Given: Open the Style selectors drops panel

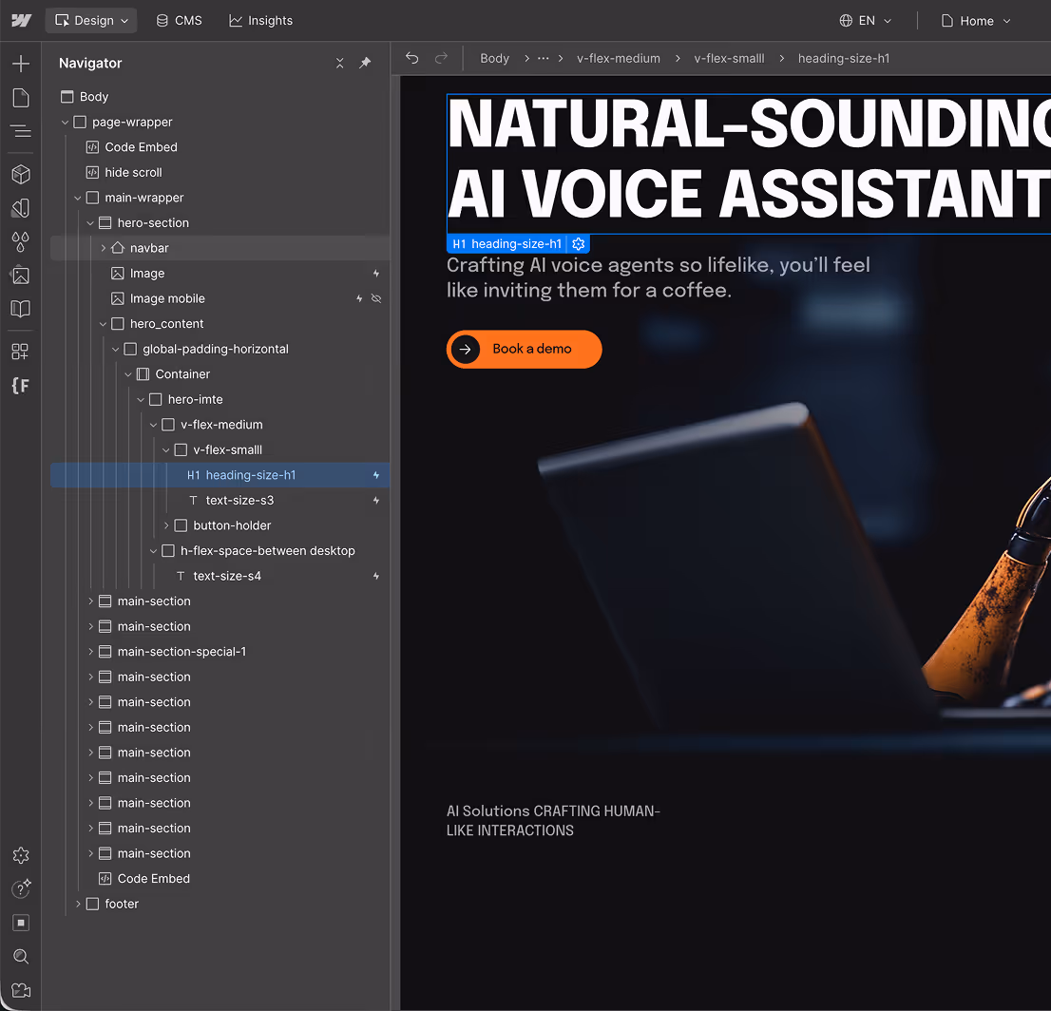Looking at the screenshot, I should [x=21, y=241].
